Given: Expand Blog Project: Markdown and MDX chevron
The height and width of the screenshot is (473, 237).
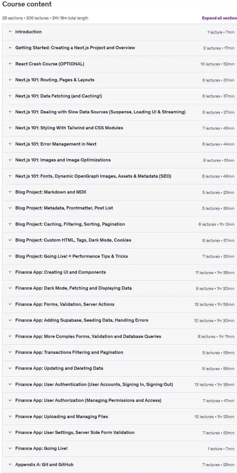Looking at the screenshot, I should pos(10,192).
